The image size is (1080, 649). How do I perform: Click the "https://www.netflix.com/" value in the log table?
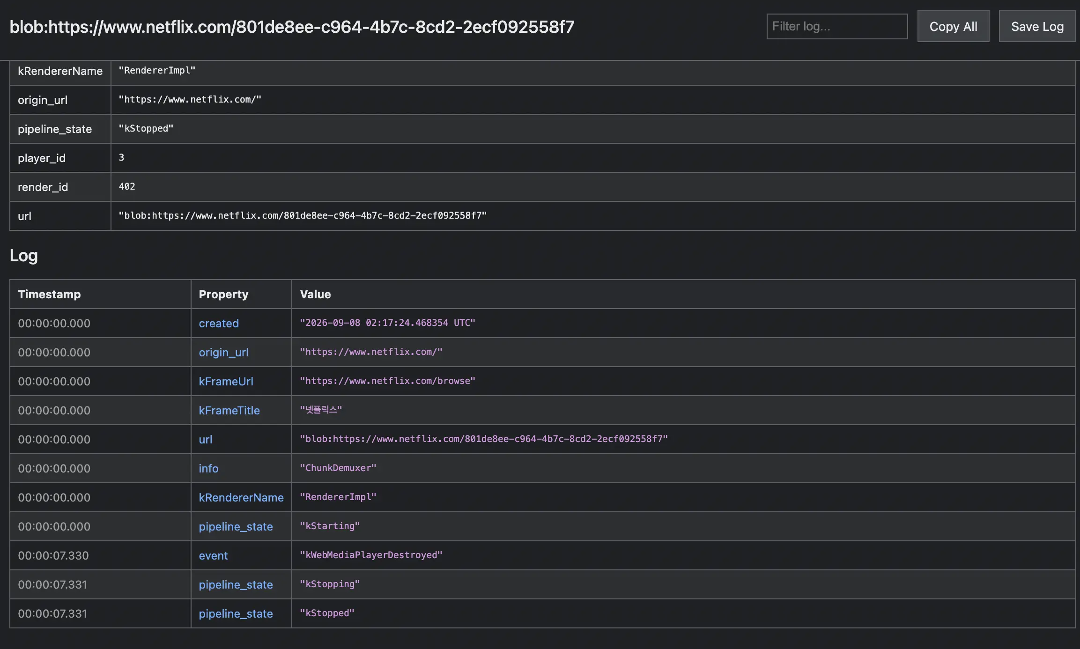tap(371, 352)
